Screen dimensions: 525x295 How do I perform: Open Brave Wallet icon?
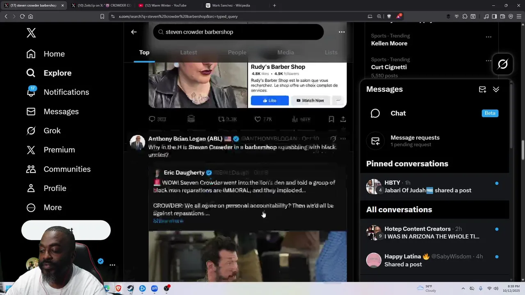(x=502, y=16)
